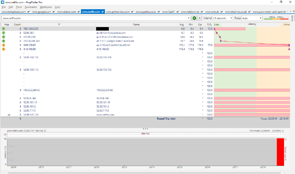295x174 pixels.
Task: Open the Alerts side panel
Action: (292, 18)
